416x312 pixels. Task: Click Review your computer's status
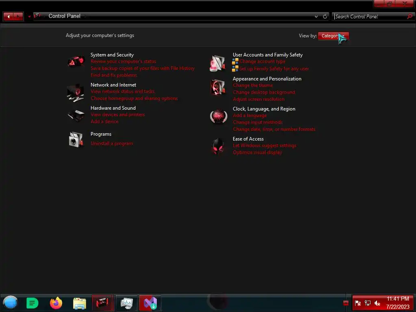click(x=123, y=62)
